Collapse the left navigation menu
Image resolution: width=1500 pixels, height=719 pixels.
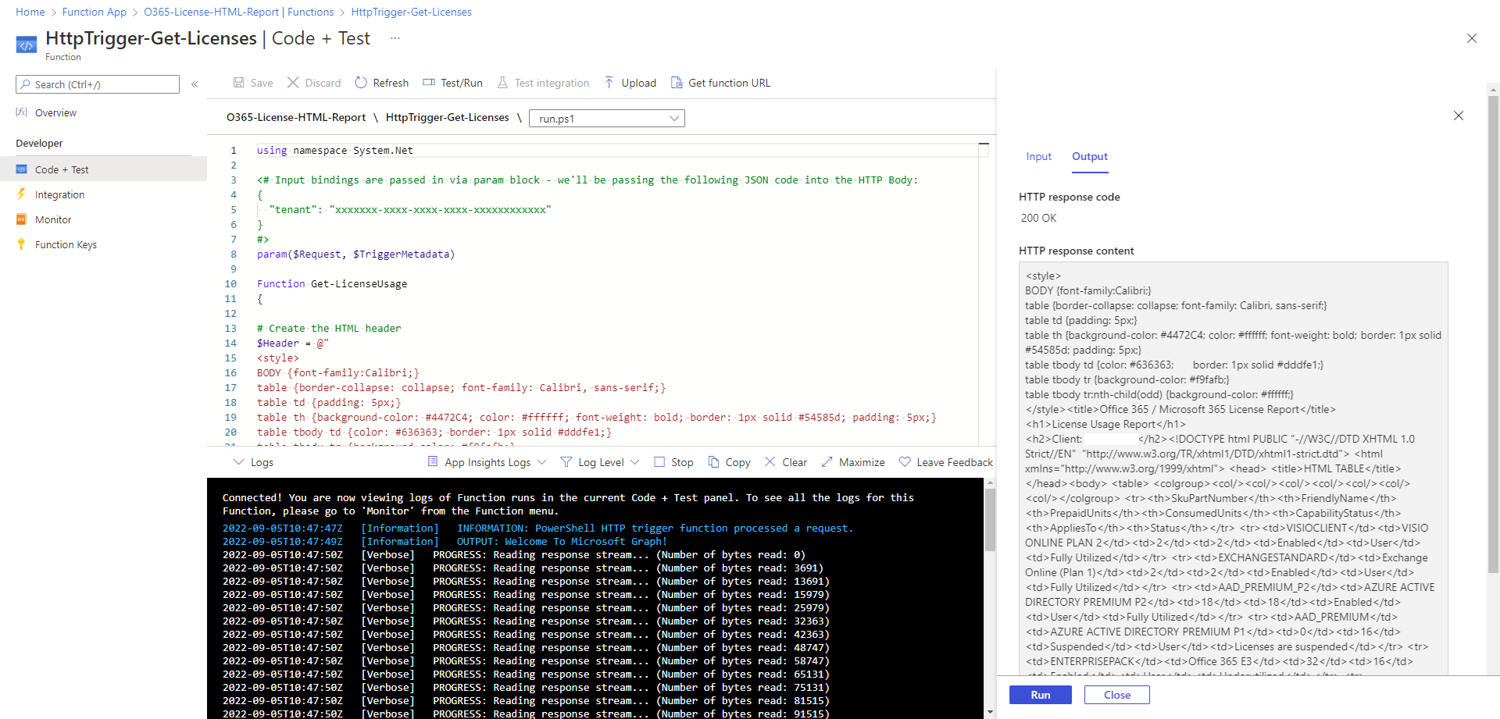(x=195, y=84)
